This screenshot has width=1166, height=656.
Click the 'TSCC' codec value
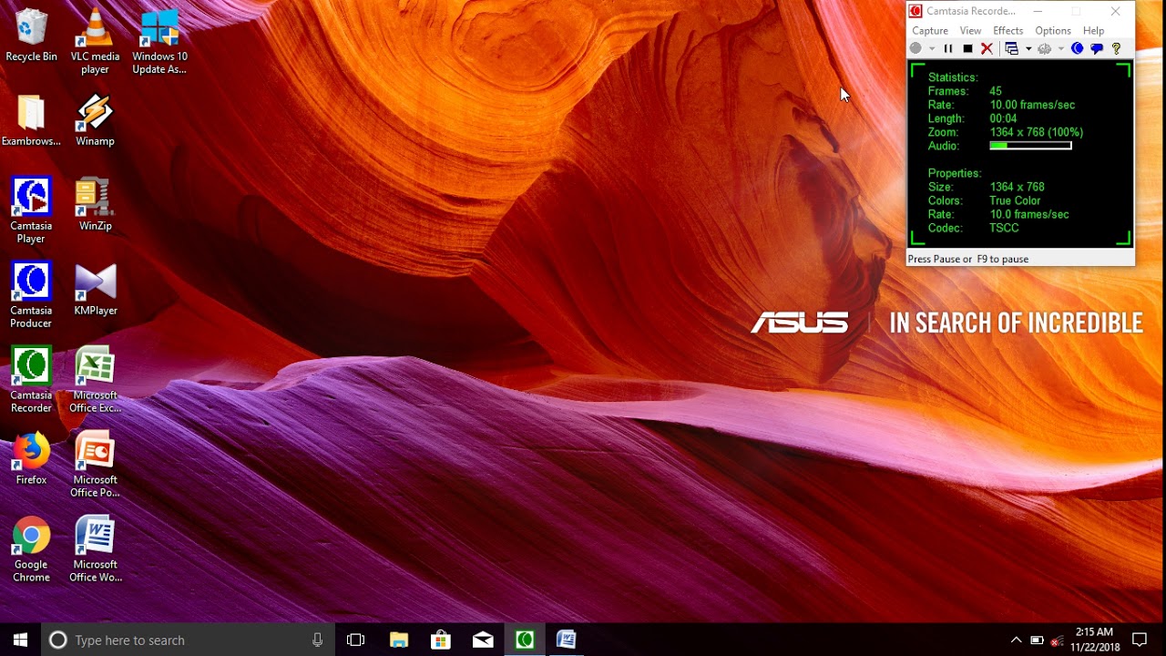(1004, 228)
